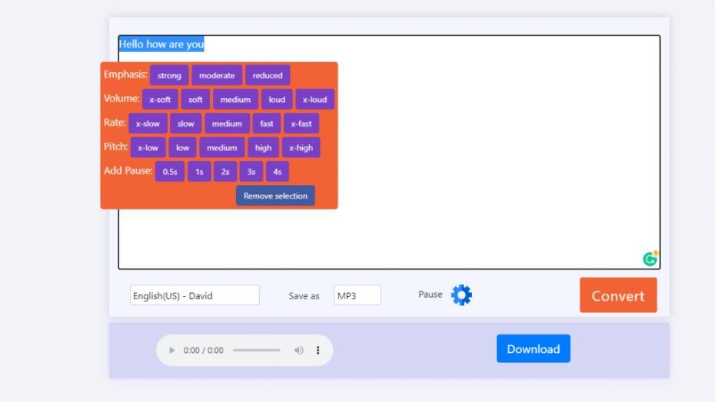The height and width of the screenshot is (402, 715).
Task: Click the audio progress slider
Action: [x=256, y=350]
